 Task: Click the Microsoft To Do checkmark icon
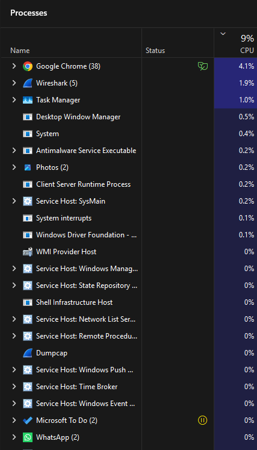pos(28,420)
